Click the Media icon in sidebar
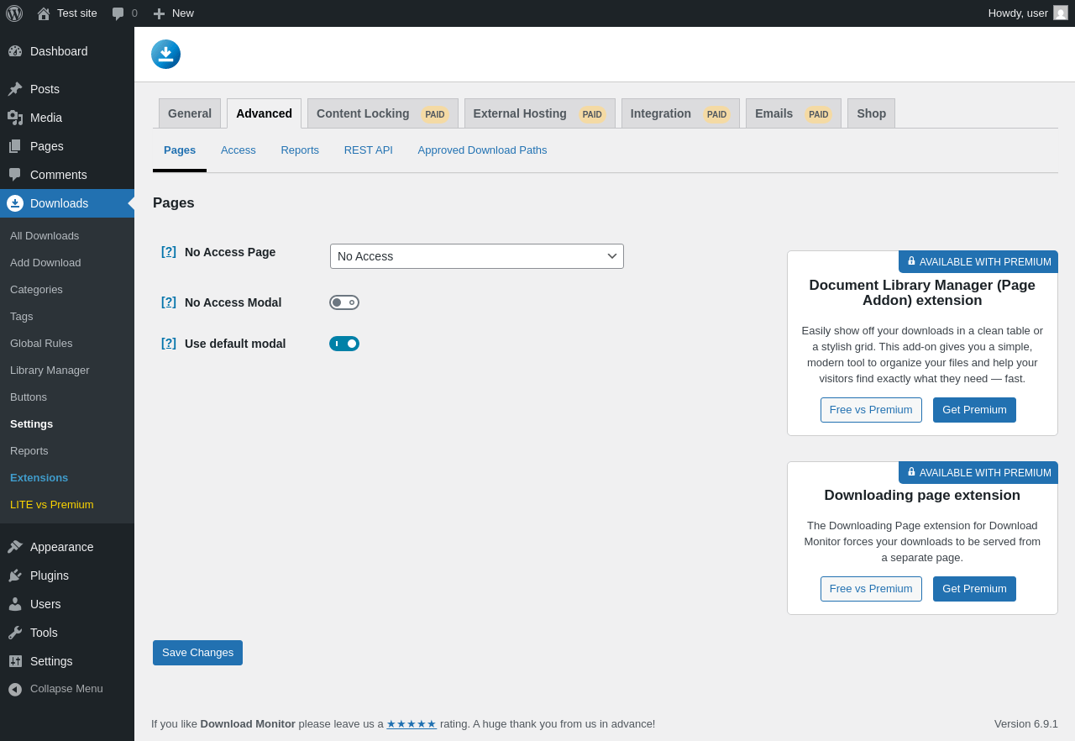1075x741 pixels. 15,118
